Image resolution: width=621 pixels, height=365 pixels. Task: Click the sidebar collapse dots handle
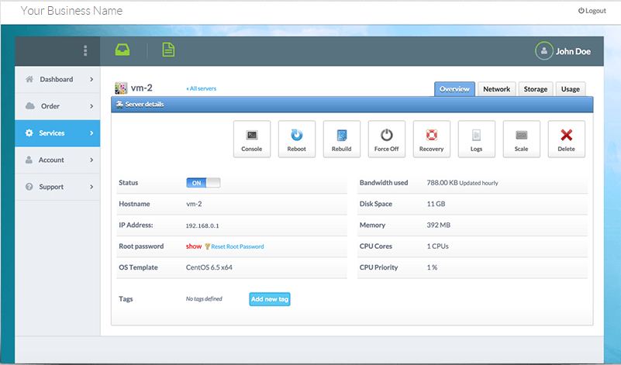click(x=85, y=51)
